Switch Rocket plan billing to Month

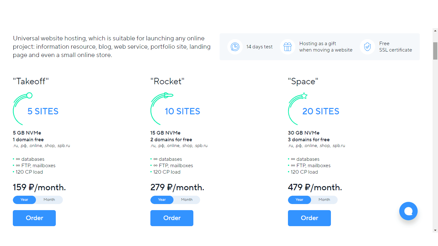187,200
